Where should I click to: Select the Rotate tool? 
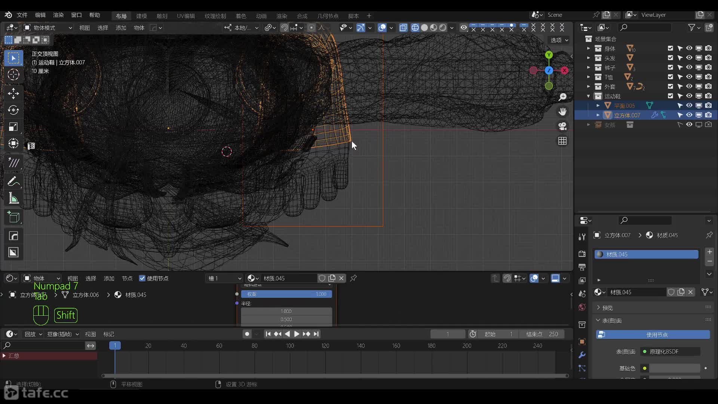(x=13, y=110)
